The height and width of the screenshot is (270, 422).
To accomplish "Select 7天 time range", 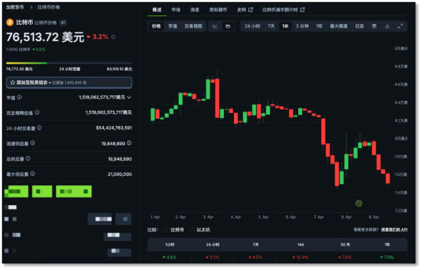I will pyautogui.click(x=271, y=26).
